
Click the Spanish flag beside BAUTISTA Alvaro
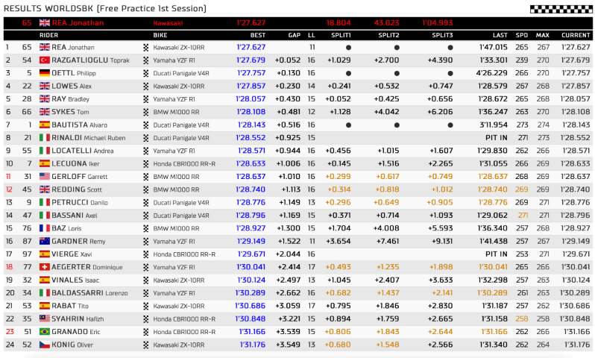click(x=45, y=125)
